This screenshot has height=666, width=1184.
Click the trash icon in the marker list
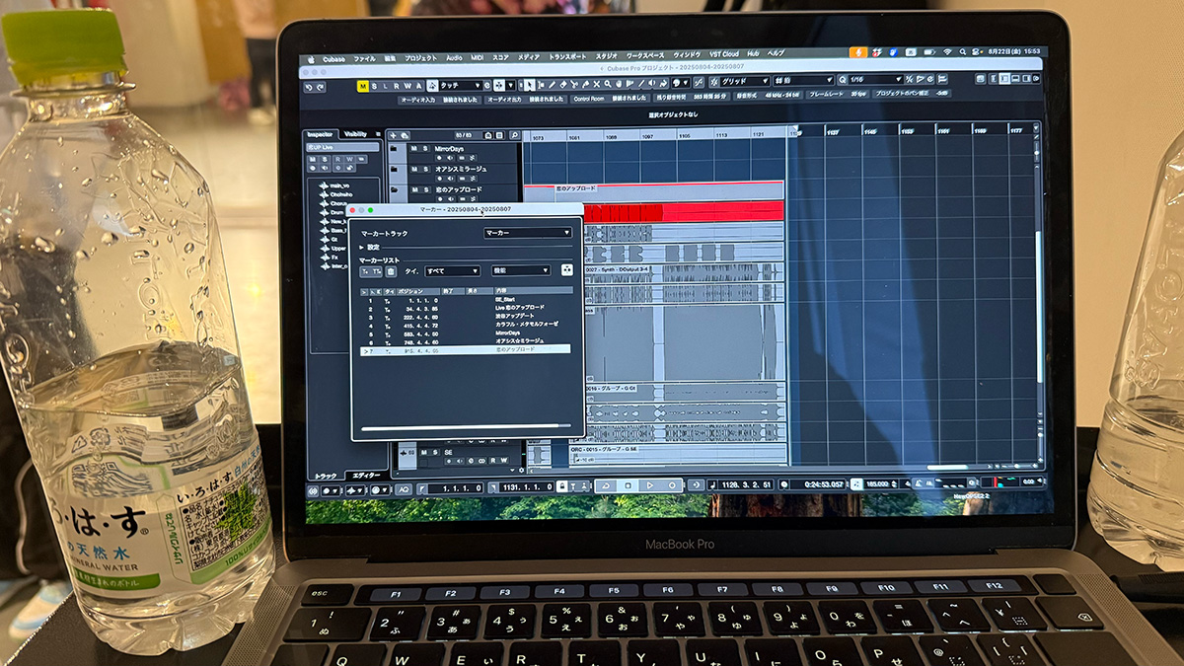point(391,271)
